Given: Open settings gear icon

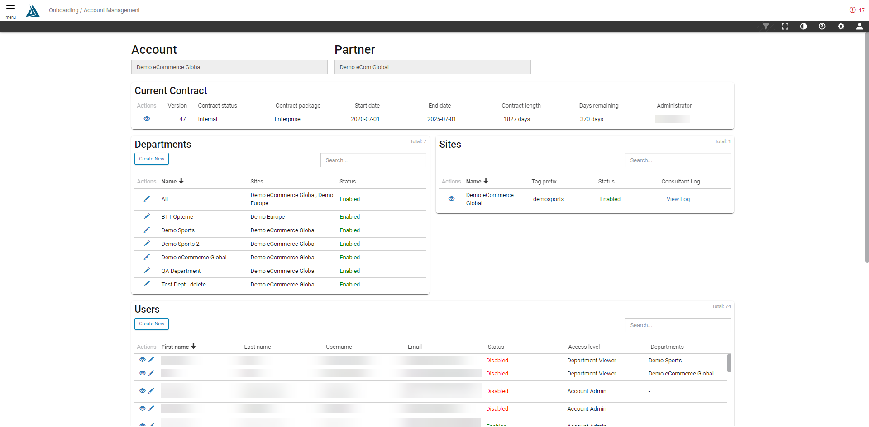Looking at the screenshot, I should [x=841, y=27].
